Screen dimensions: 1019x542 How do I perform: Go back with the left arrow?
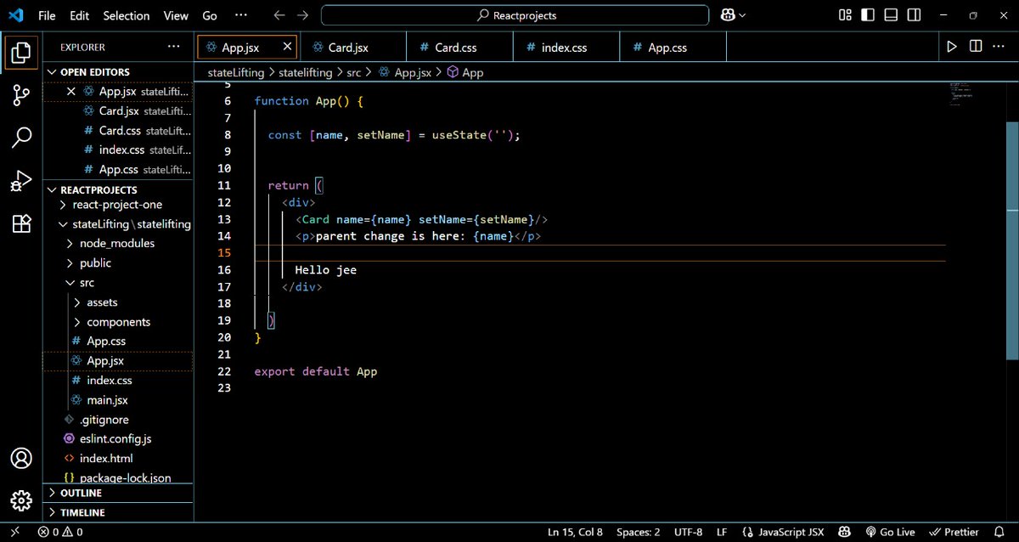[x=279, y=15]
